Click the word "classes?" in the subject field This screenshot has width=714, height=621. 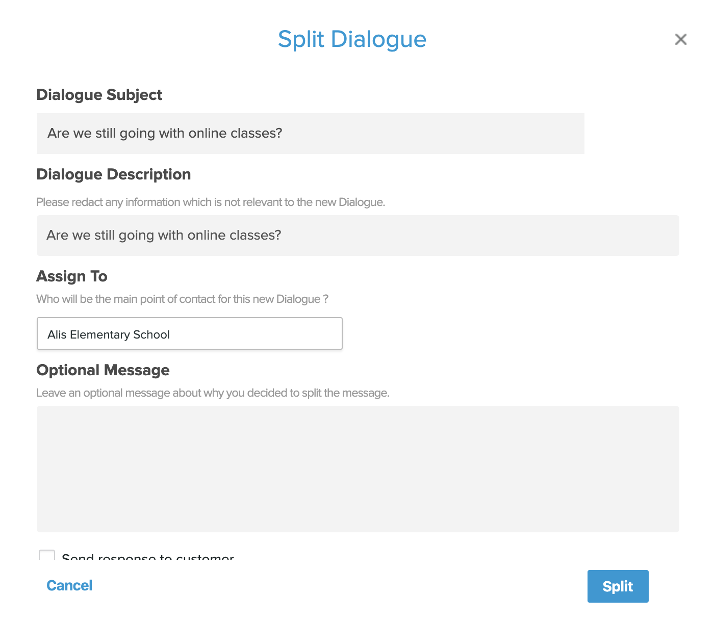[x=256, y=134]
